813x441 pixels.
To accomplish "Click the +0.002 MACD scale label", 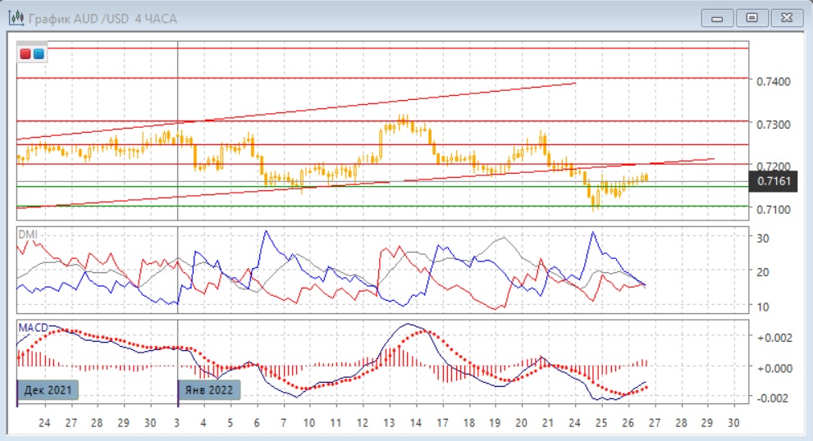I will [x=775, y=338].
